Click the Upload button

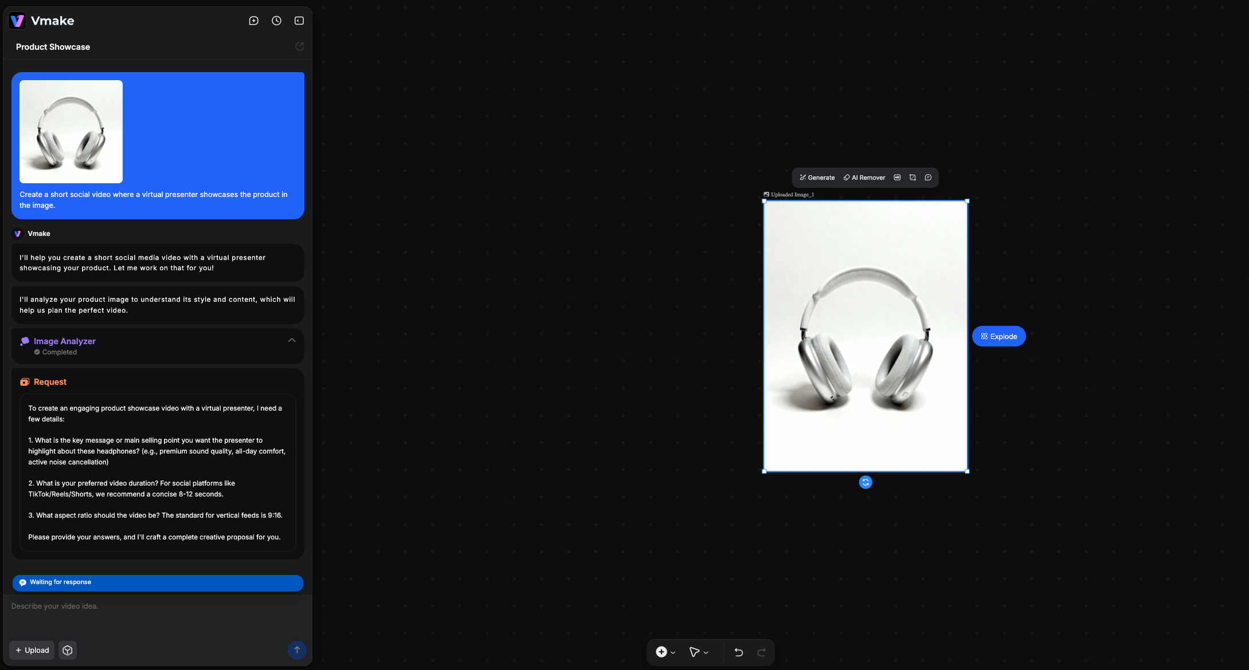click(x=32, y=650)
